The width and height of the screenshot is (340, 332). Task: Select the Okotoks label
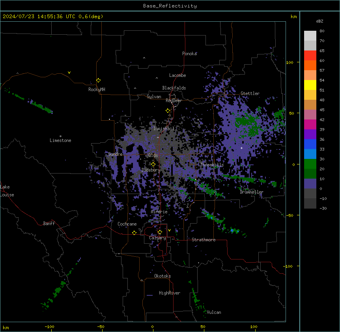point(163,276)
